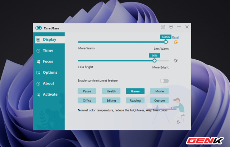The width and height of the screenshot is (230, 147).
Task: Select the Health mode button
Action: (111, 91)
